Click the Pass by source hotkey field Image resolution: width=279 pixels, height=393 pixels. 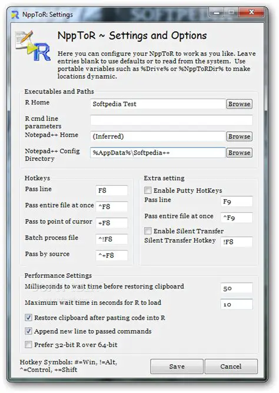pos(112,256)
